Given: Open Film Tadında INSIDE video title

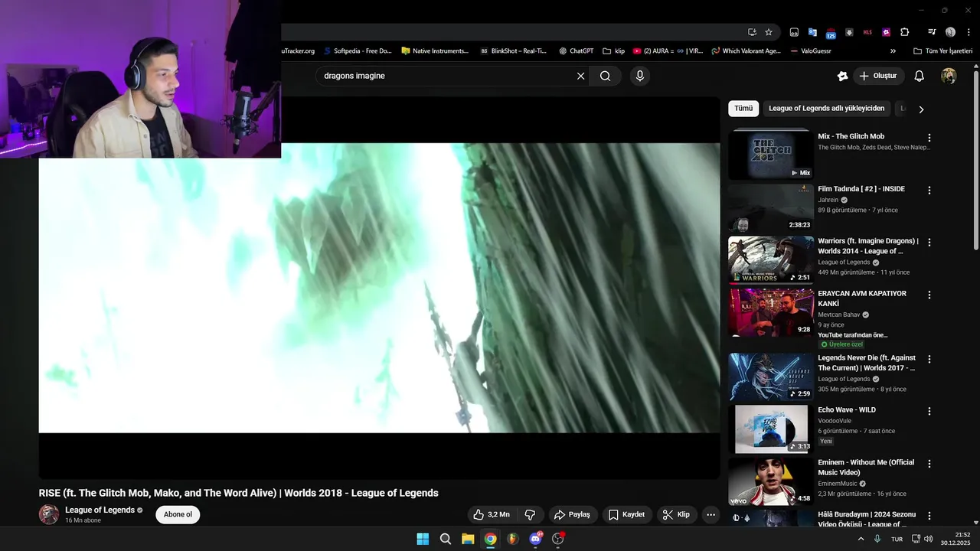Looking at the screenshot, I should [x=861, y=189].
